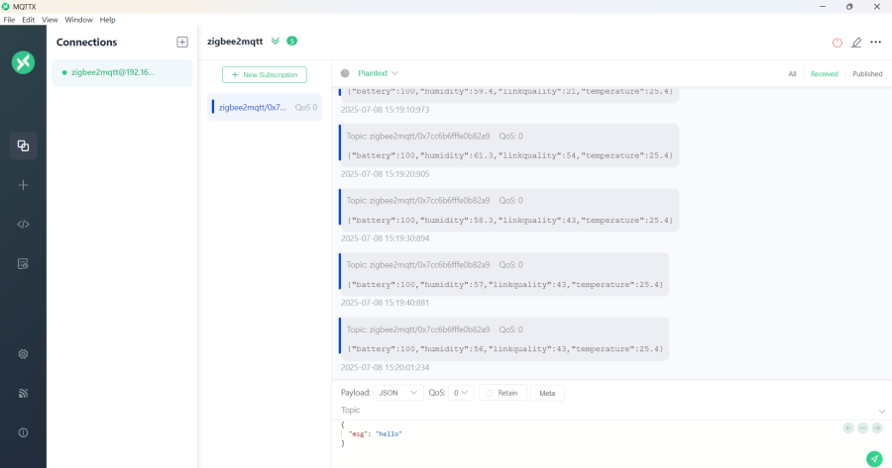Select the zigbee2mqtt@192.16... connection
The image size is (892, 468).
(x=122, y=72)
